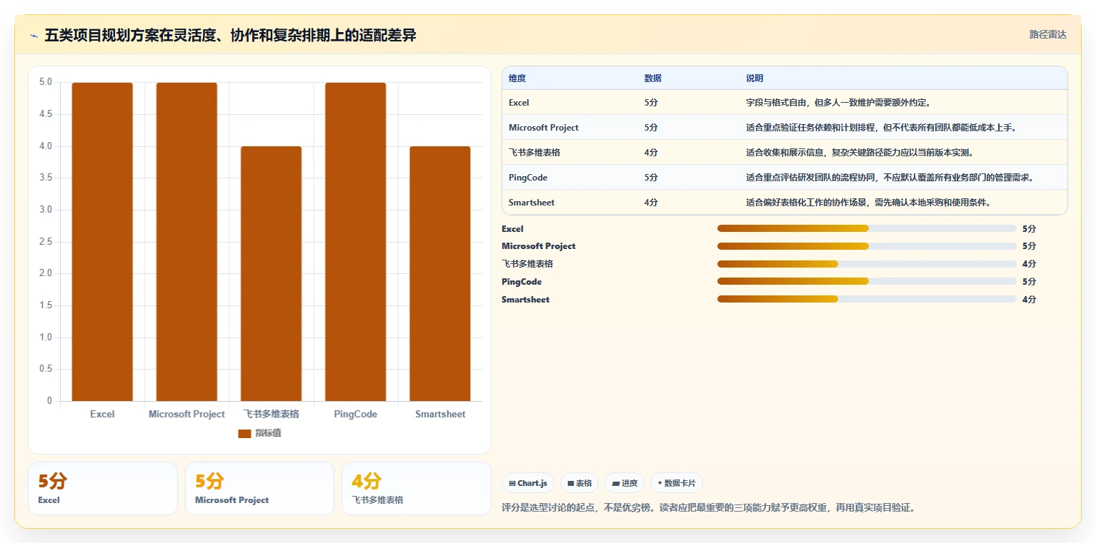
Task: Click the 说明 column header
Action: (754, 78)
